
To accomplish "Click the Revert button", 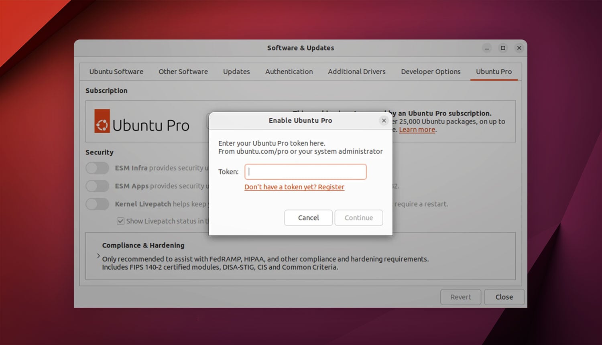I will click(461, 297).
